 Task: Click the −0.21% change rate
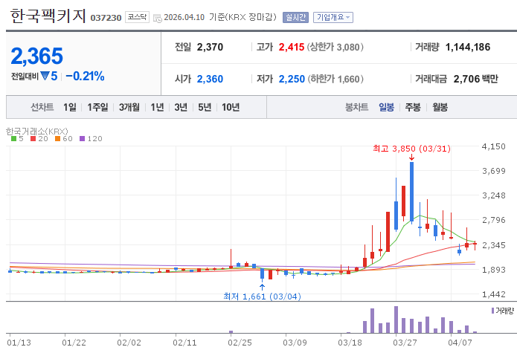(x=85, y=76)
